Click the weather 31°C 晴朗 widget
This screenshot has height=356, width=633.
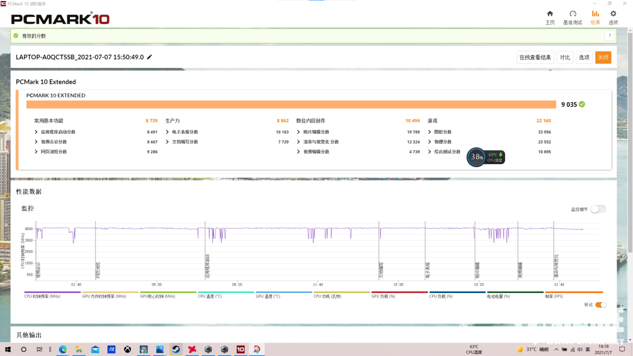(x=533, y=350)
